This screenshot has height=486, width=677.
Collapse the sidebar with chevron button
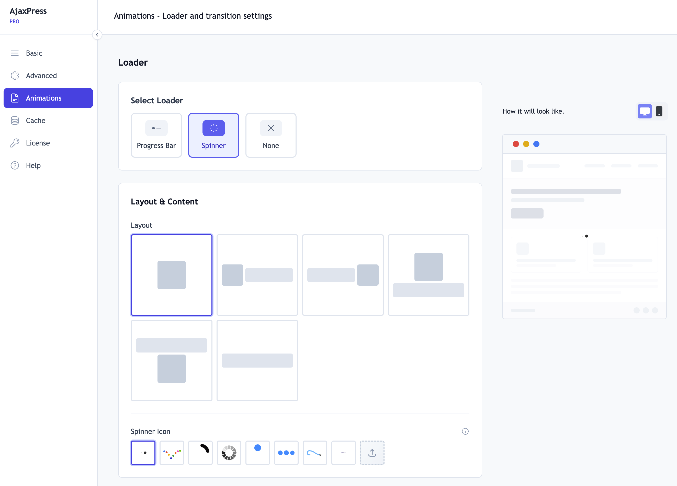(97, 34)
